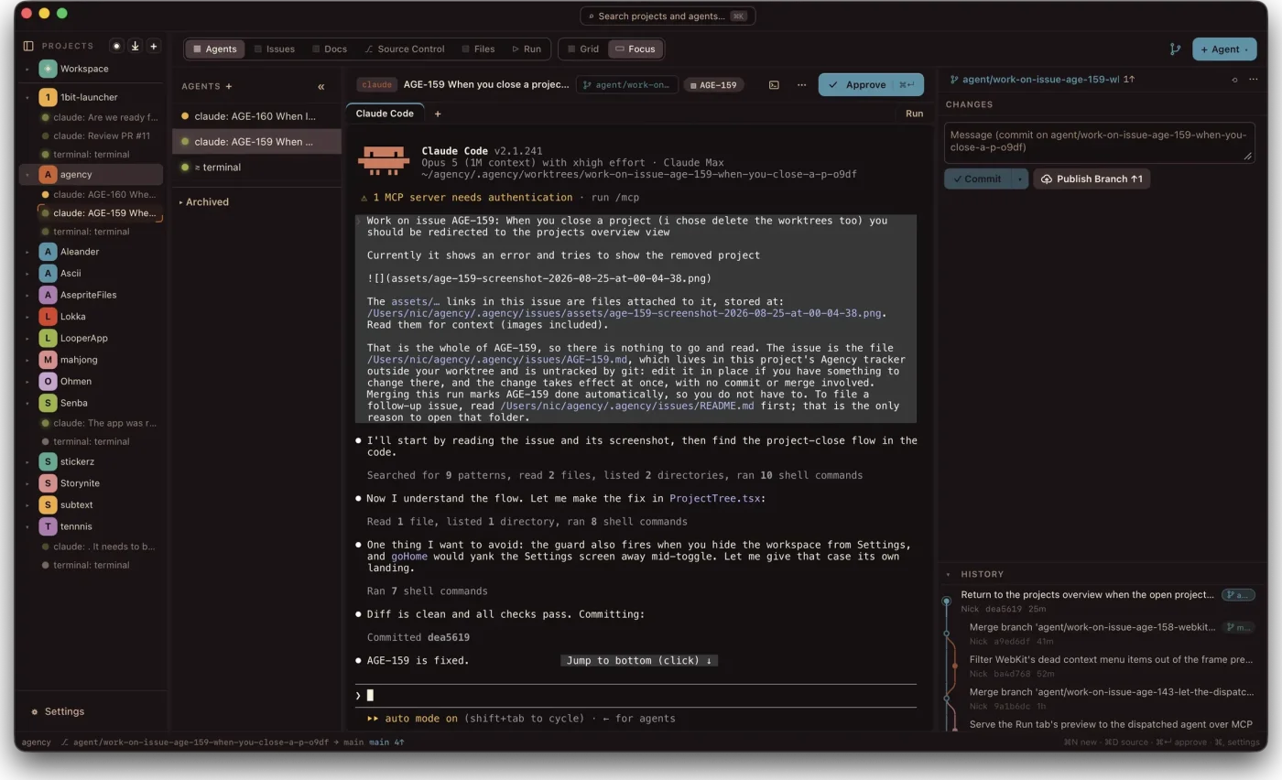Viewport: 1282px width, 780px height.
Task: Open the ellipsis menu in the changes panel header
Action: pos(1254,80)
